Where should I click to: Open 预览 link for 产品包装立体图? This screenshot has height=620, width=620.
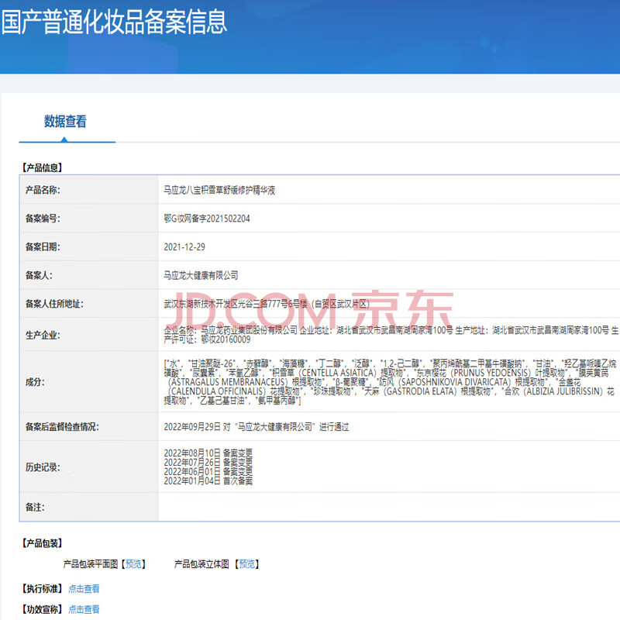246,564
